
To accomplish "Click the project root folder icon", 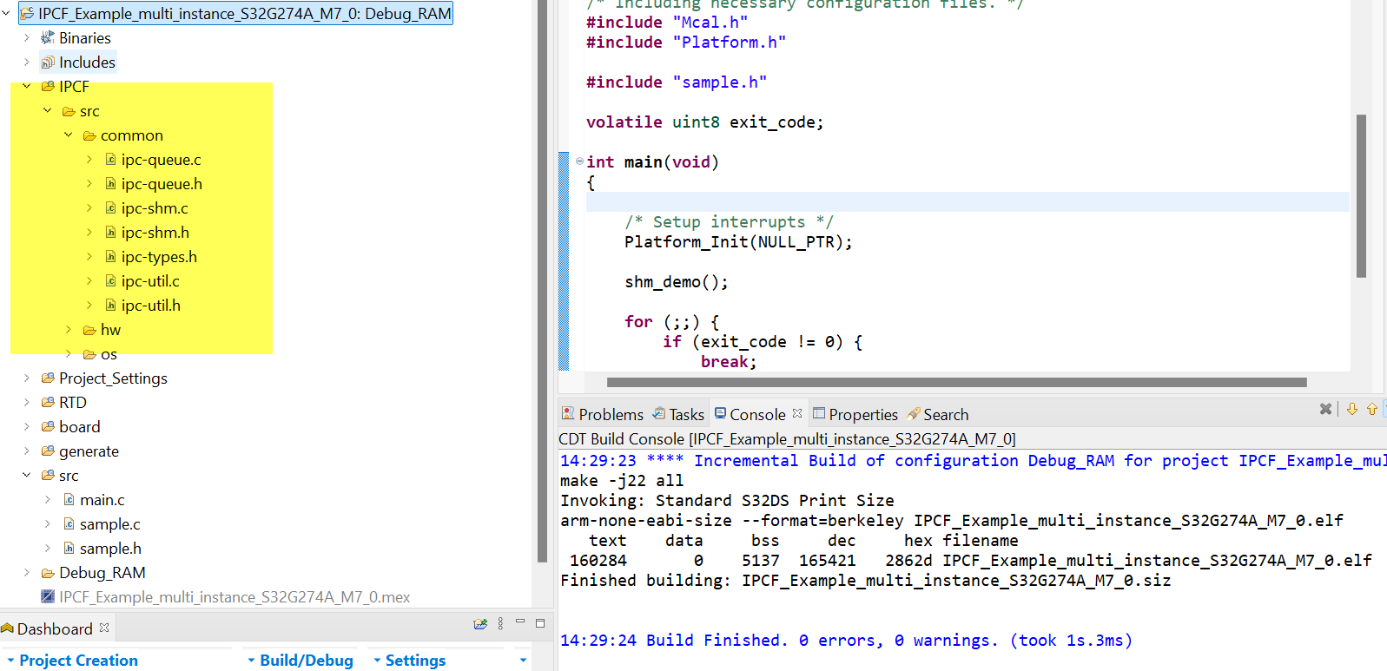I will 27,13.
